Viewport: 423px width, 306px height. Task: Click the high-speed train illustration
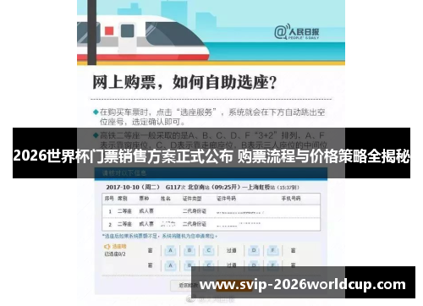click(142, 38)
